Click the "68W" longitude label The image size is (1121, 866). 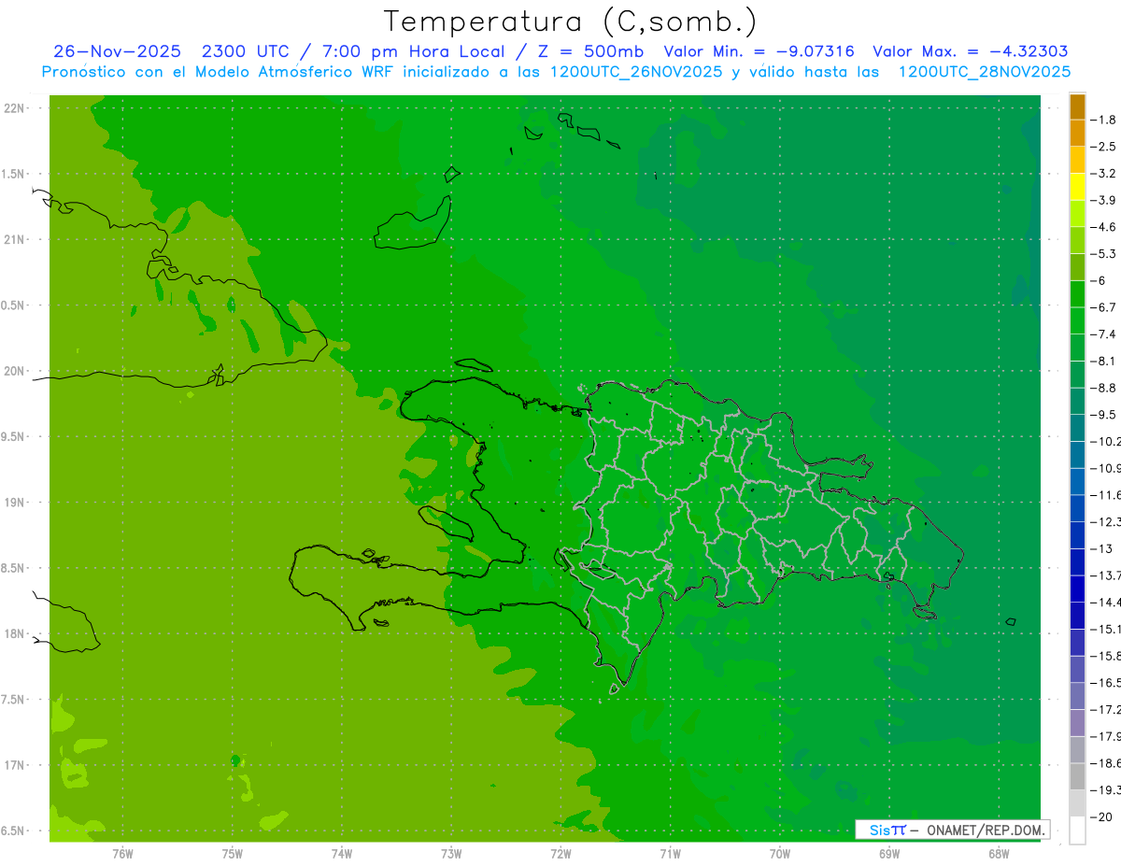pyautogui.click(x=999, y=854)
